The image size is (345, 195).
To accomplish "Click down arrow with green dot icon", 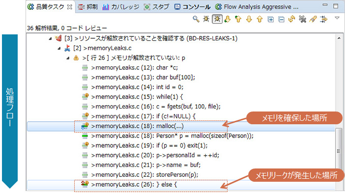I will 228,19.
